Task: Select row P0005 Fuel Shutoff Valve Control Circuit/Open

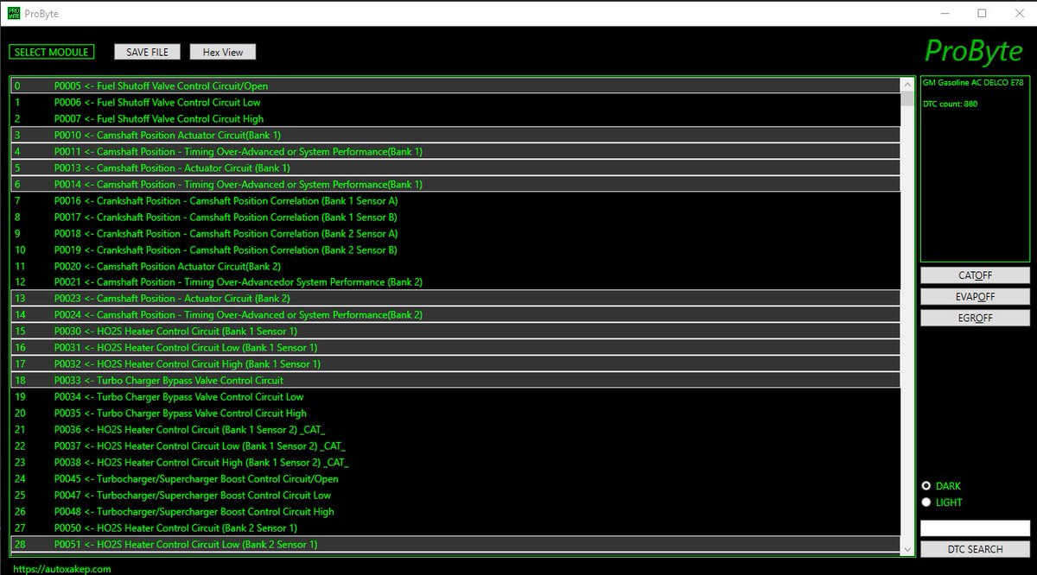Action: [455, 86]
